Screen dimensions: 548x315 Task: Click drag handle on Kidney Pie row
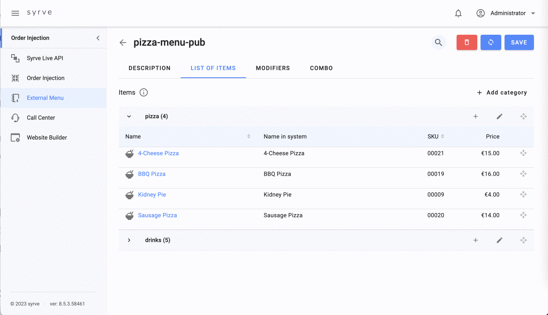point(523,195)
